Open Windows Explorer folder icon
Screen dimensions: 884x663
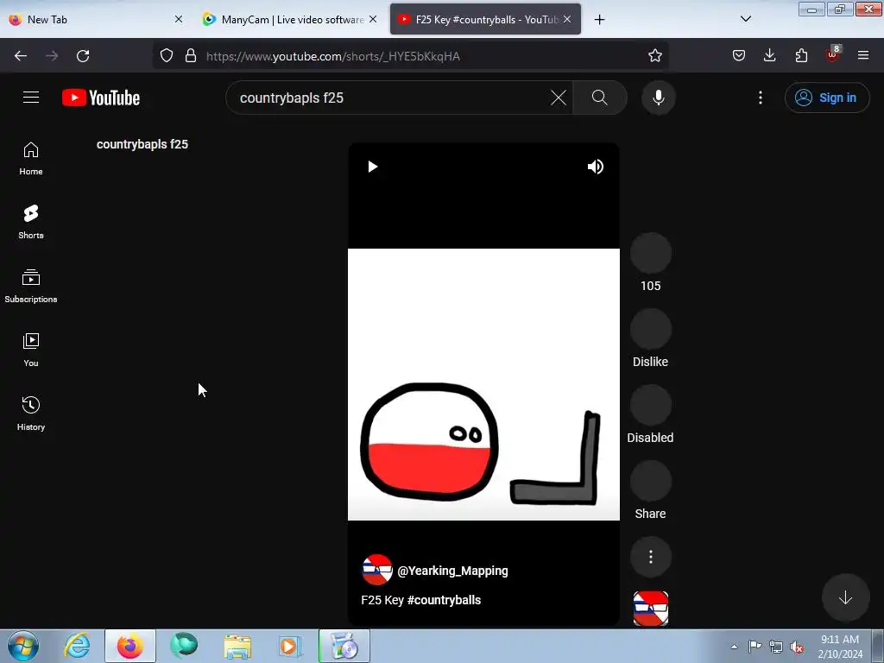click(237, 646)
